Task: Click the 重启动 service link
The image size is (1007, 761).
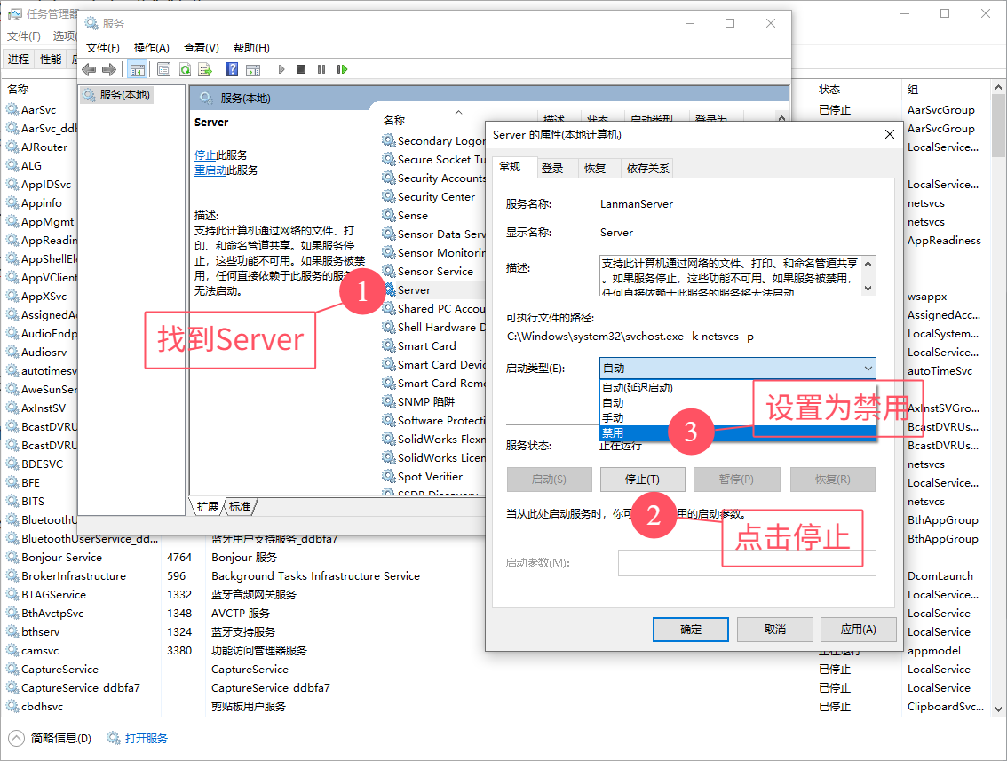Action: click(x=210, y=170)
